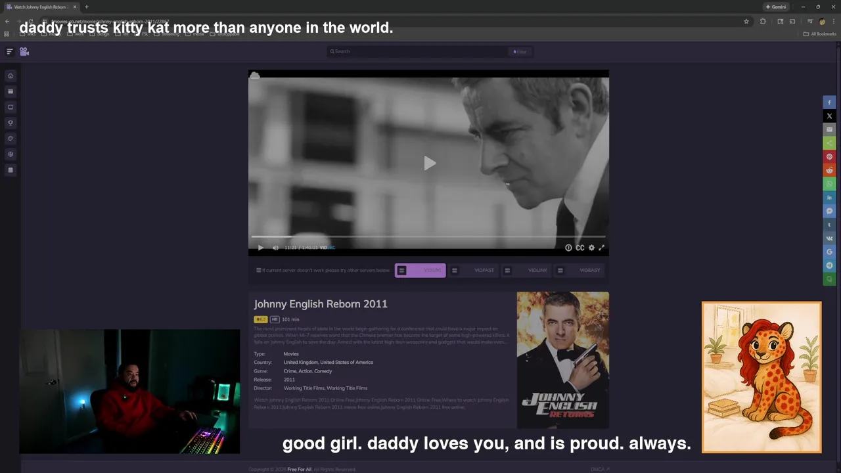Open the Movies clapperboard sidebar icon
841x473 pixels.
(10, 91)
